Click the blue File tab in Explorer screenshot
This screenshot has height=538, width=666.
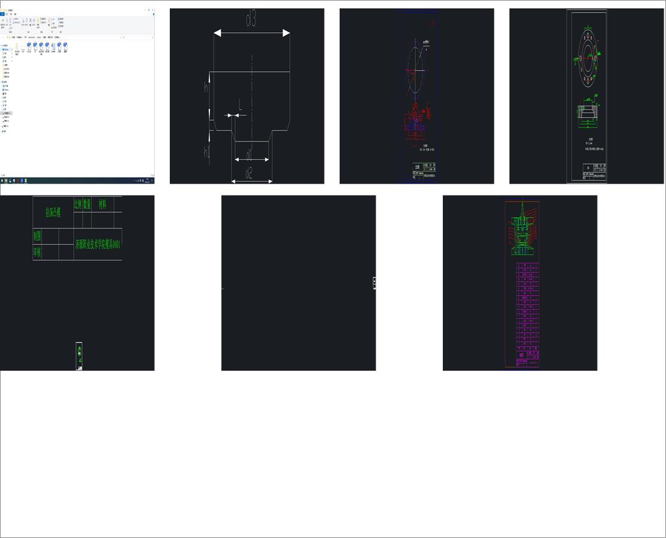(2, 14)
